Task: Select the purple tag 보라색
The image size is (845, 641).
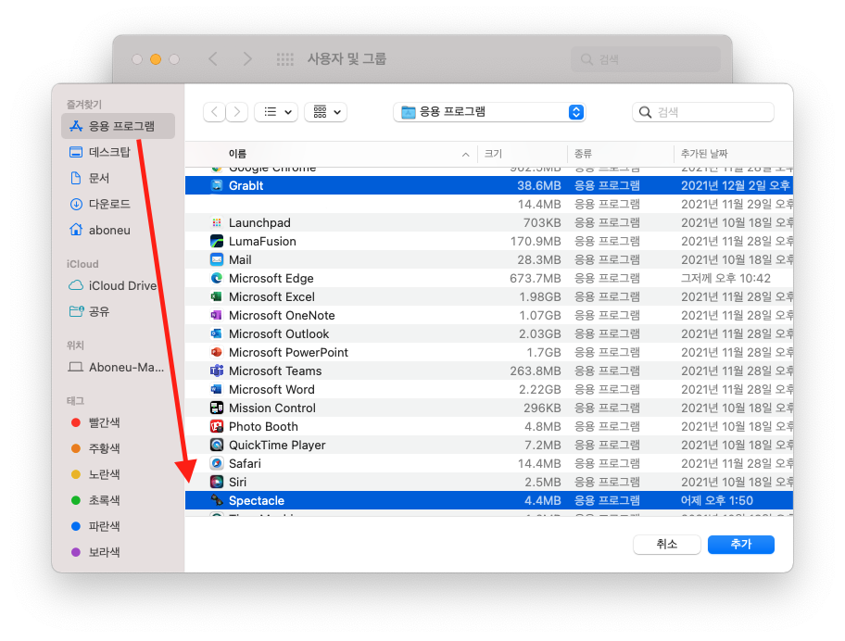Action: (95, 552)
